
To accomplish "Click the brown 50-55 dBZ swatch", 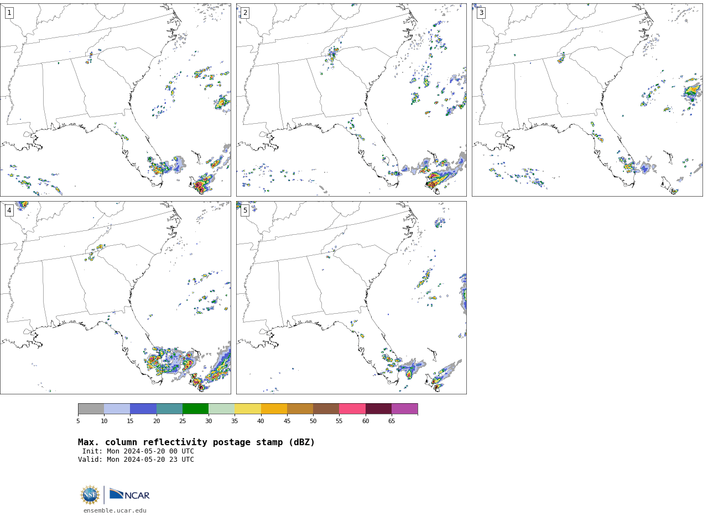I will [x=326, y=409].
